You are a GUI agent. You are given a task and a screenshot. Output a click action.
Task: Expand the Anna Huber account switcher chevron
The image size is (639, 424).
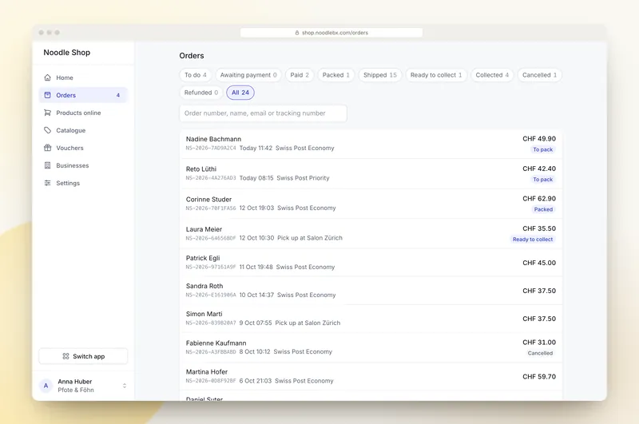pyautogui.click(x=125, y=386)
